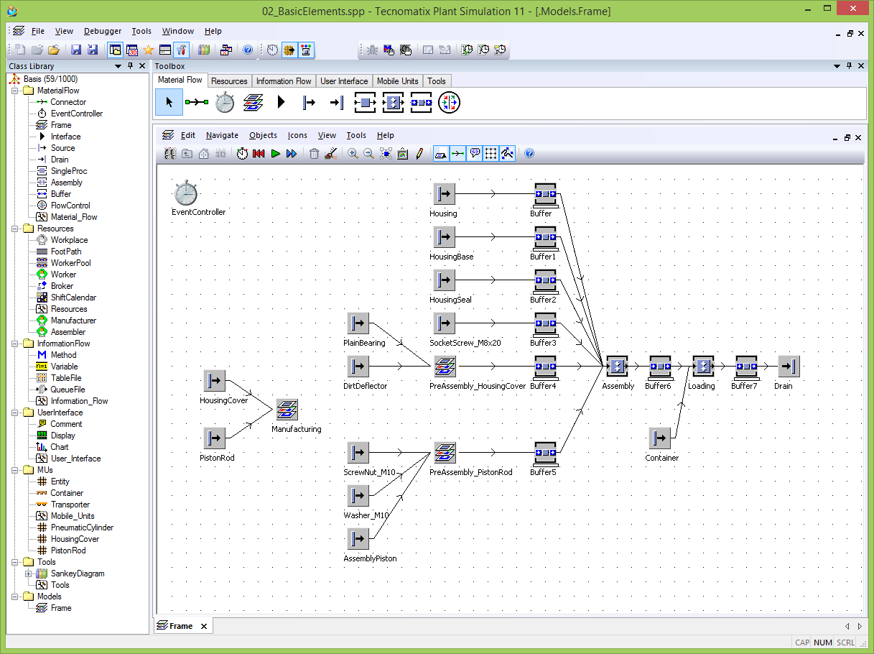
Task: Toggle the comment bubble display button
Action: [474, 154]
